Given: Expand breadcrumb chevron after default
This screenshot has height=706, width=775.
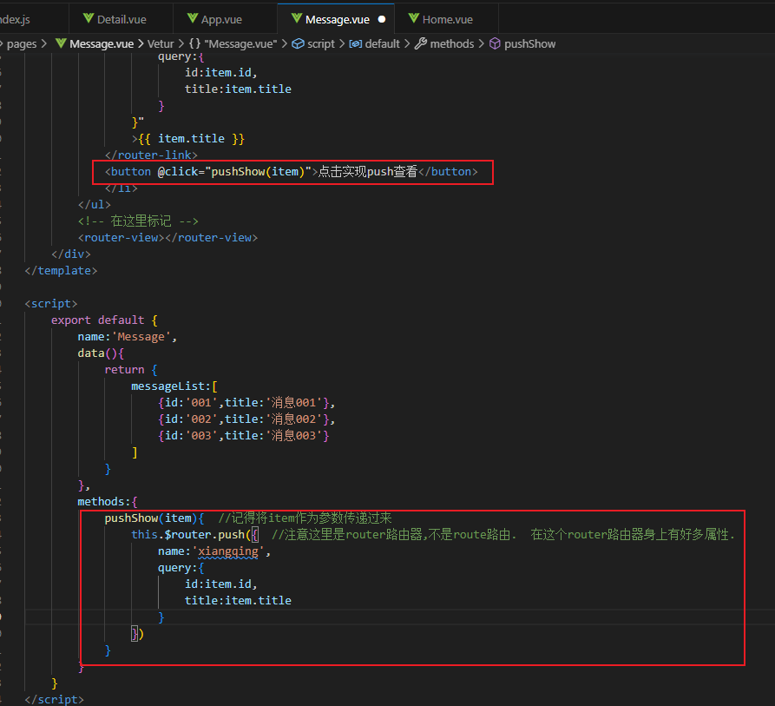Looking at the screenshot, I should click(x=407, y=44).
